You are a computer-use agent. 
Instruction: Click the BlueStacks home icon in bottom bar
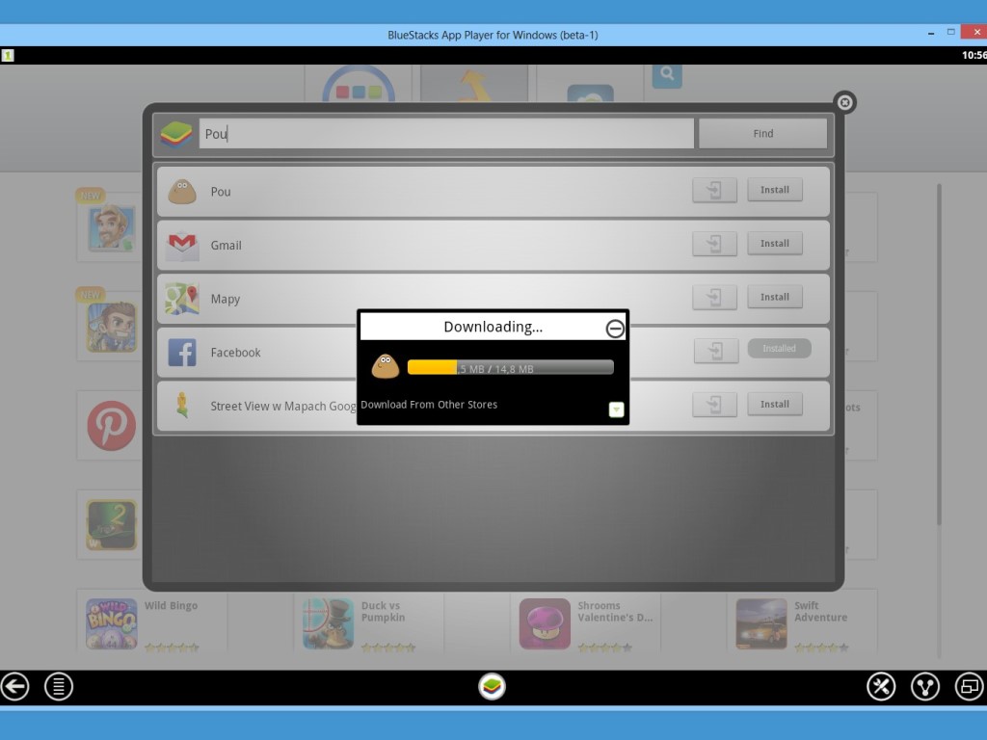[492, 686]
